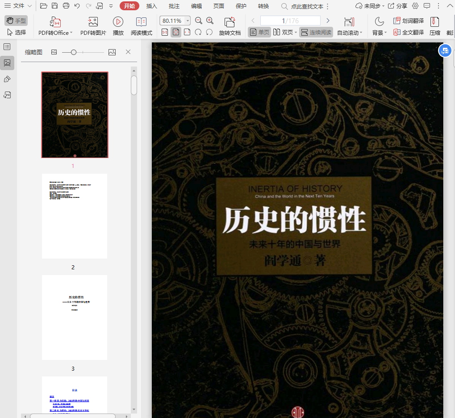Switch to the 插入 tab
Image resolution: width=455 pixels, height=418 pixels.
click(151, 6)
